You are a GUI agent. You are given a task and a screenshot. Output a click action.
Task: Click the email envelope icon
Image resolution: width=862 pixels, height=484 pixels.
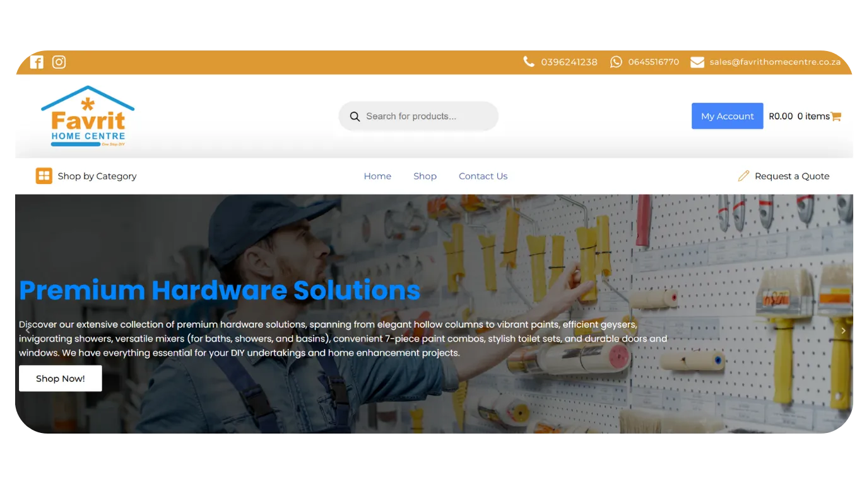click(x=697, y=62)
